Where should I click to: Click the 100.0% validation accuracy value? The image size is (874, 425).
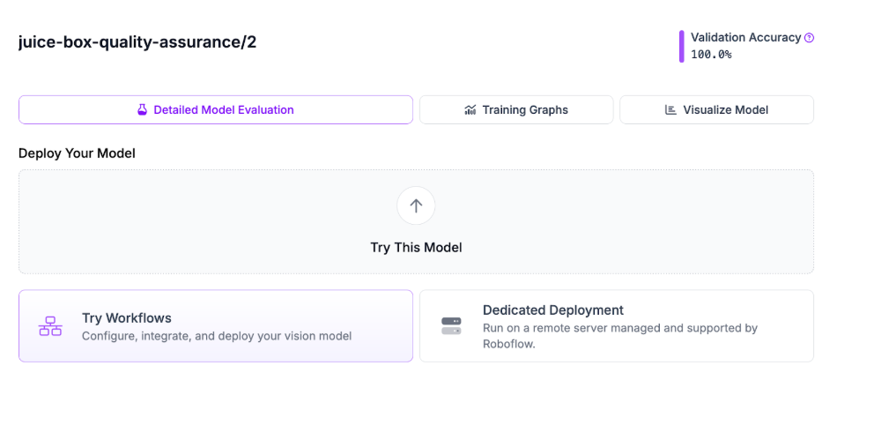click(711, 55)
